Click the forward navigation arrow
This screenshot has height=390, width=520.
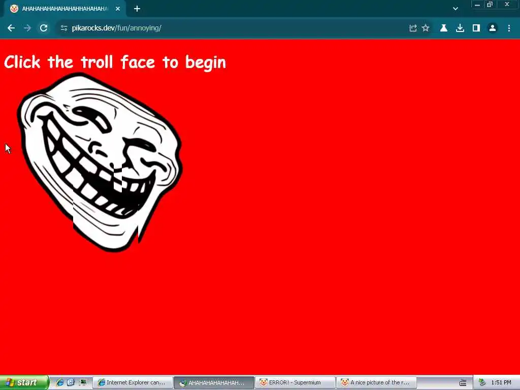point(27,28)
